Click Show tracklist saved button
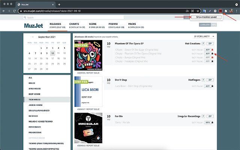This screenshot has width=240, height=150. pos(206,17)
